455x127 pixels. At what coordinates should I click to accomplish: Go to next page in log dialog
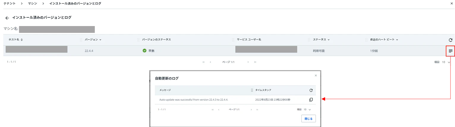pyautogui.click(x=251, y=110)
